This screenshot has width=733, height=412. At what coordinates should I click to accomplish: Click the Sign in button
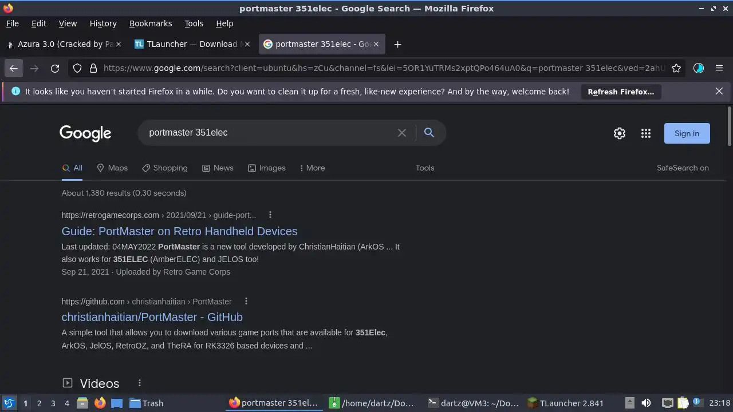[687, 133]
